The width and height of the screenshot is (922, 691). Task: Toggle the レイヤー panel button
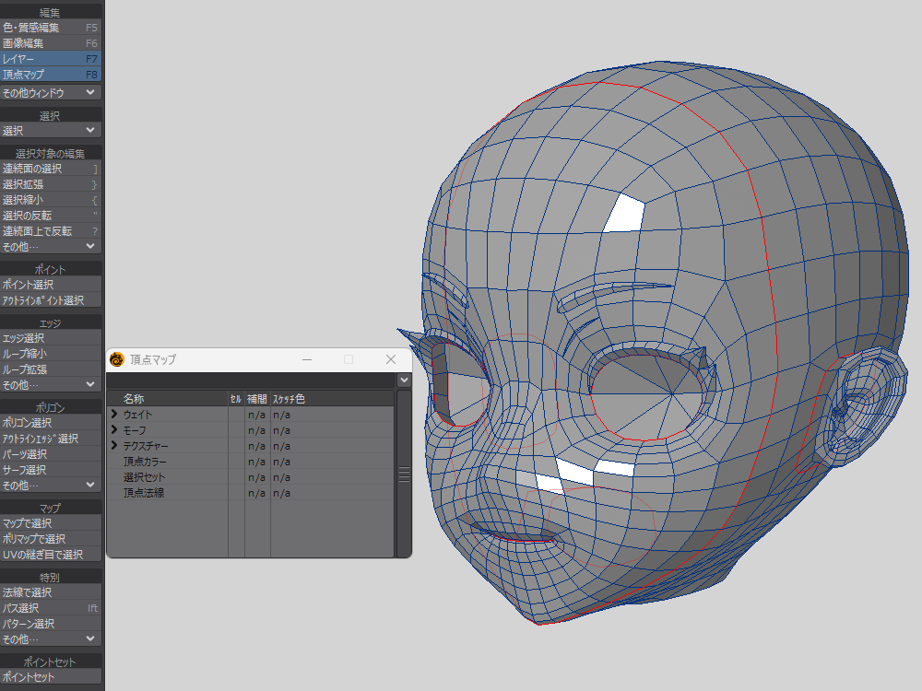(51, 59)
